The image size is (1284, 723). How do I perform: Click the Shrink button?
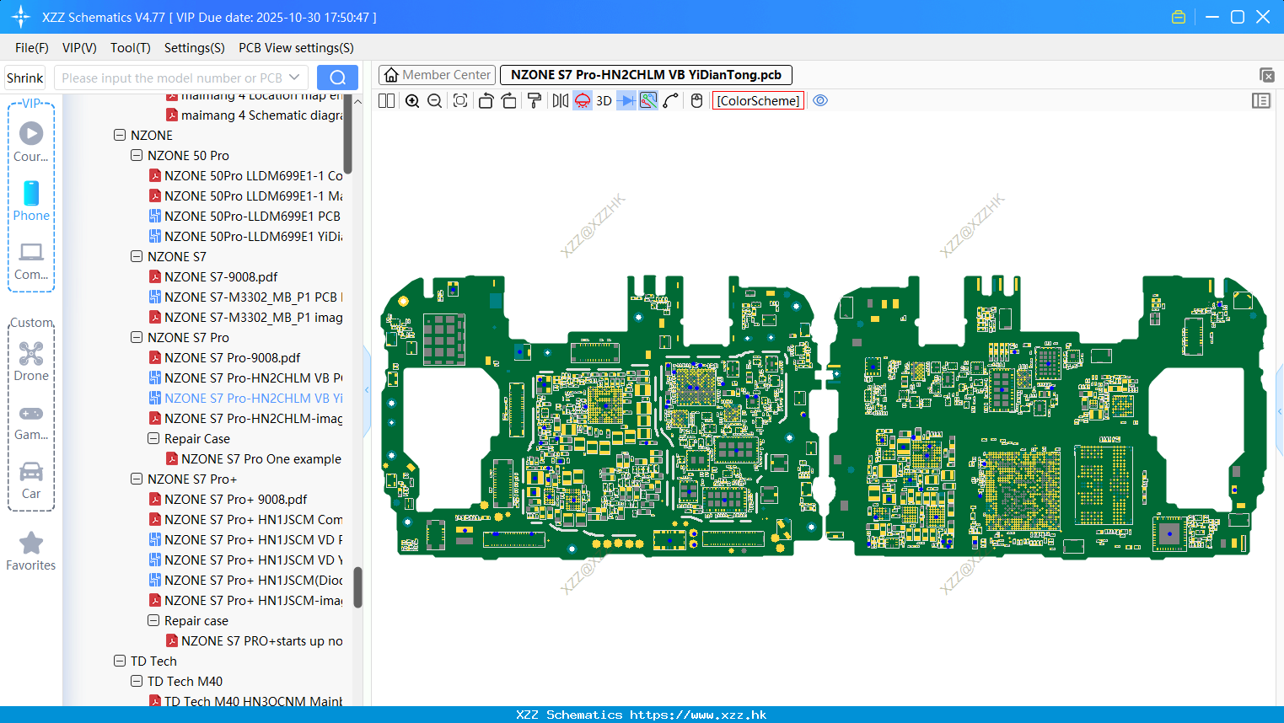(x=25, y=78)
